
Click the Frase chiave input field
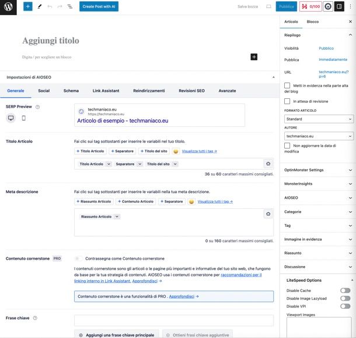pyautogui.click(x=174, y=320)
